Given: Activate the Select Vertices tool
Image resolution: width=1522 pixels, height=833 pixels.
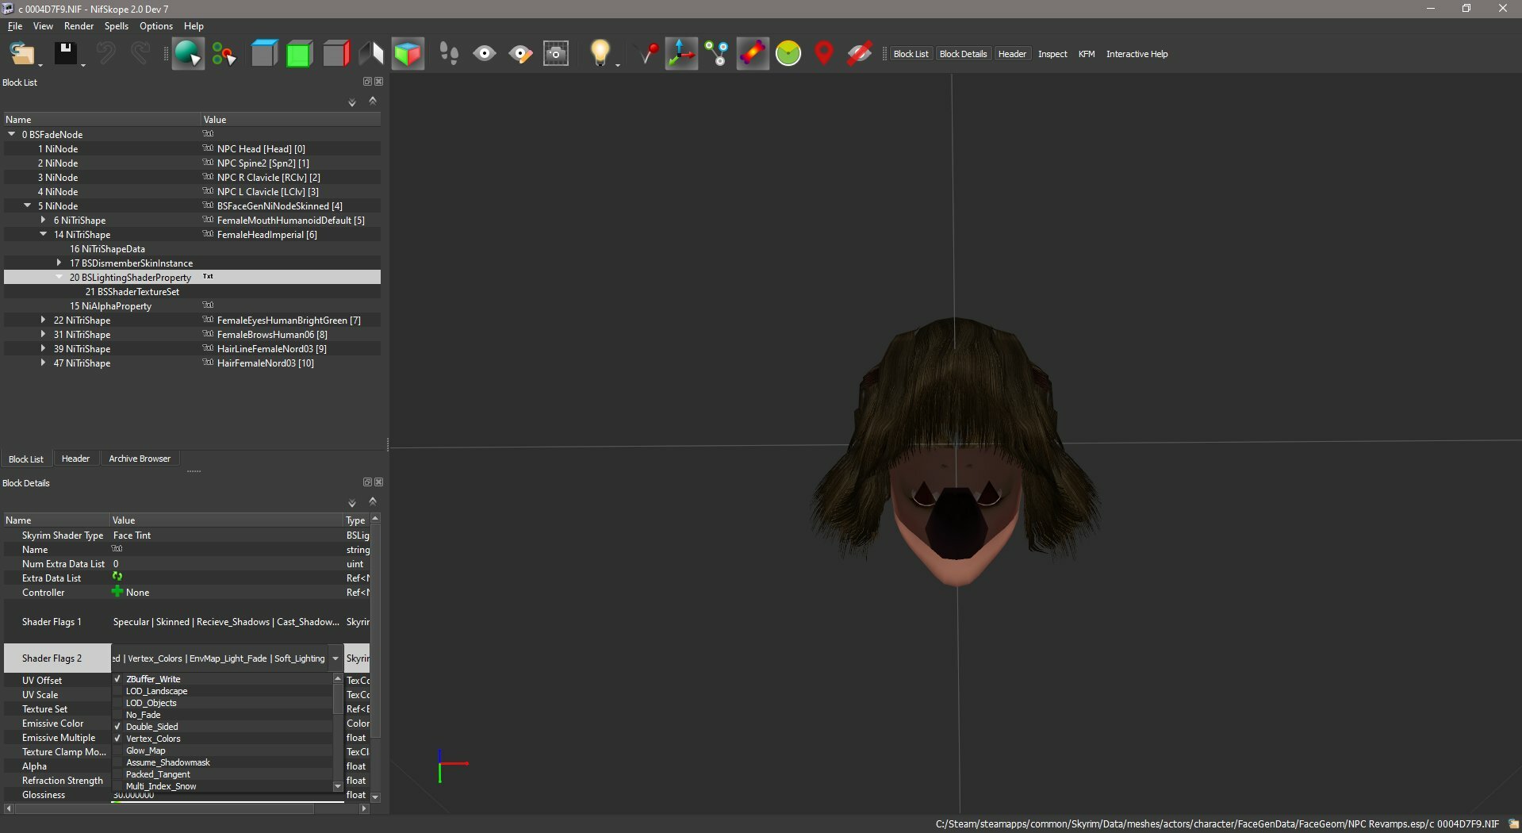Looking at the screenshot, I should pos(224,54).
